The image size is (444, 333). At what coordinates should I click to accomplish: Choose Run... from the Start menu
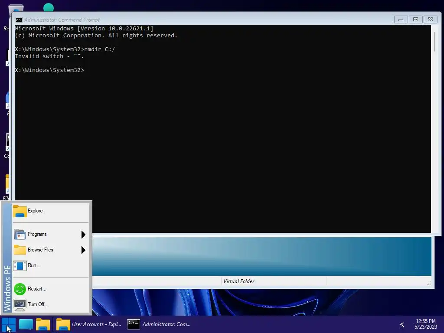(50, 265)
